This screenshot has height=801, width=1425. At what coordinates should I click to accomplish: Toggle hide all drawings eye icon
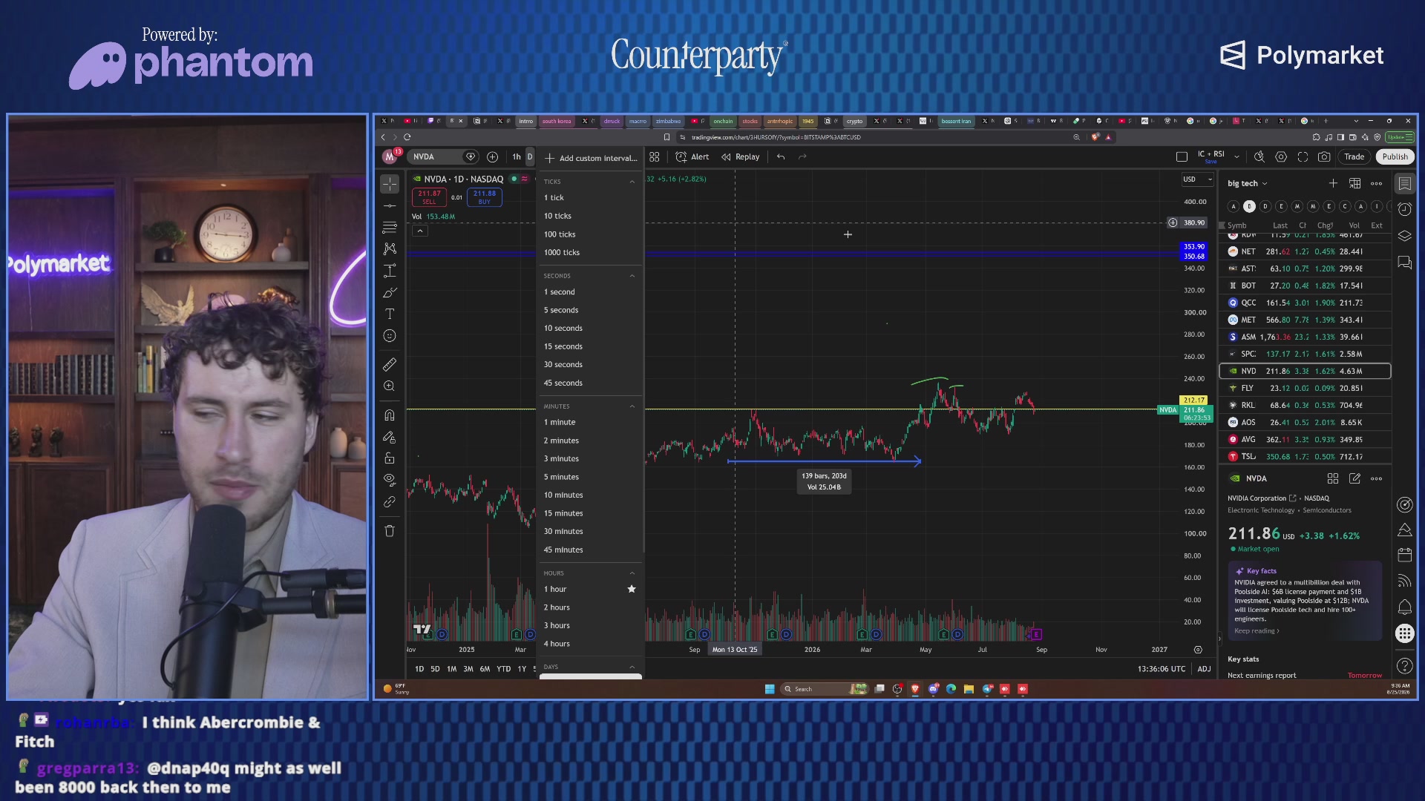click(x=390, y=480)
